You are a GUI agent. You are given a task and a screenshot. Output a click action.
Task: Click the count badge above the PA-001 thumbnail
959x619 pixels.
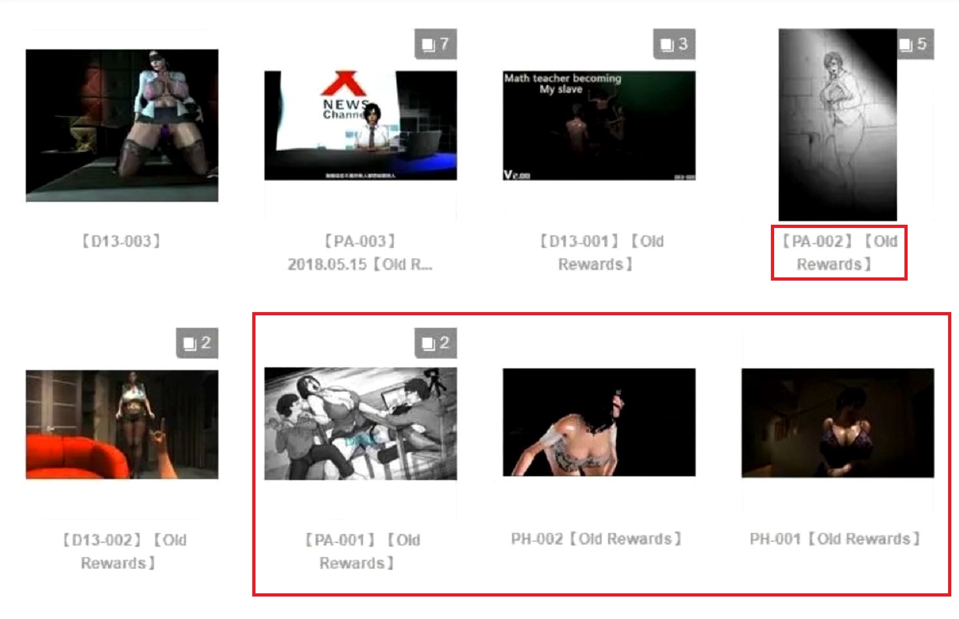coord(435,343)
